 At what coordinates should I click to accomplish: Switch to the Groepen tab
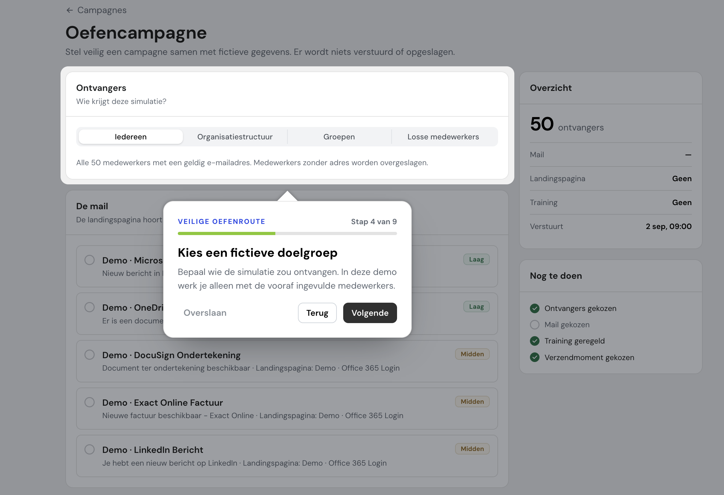[339, 137]
